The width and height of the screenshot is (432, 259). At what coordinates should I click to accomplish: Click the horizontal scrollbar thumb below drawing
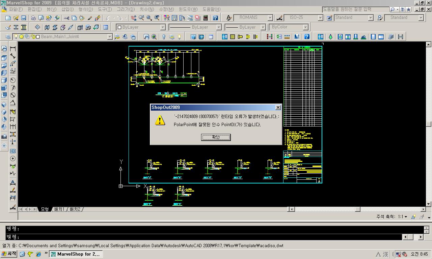pyautogui.click(x=357, y=209)
